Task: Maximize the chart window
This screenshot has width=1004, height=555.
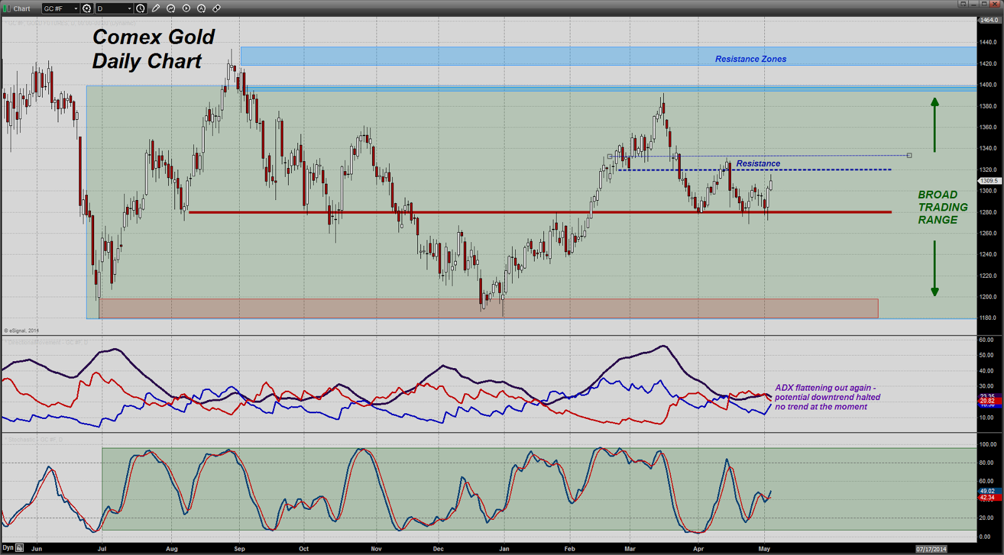Action: pyautogui.click(x=985, y=4)
